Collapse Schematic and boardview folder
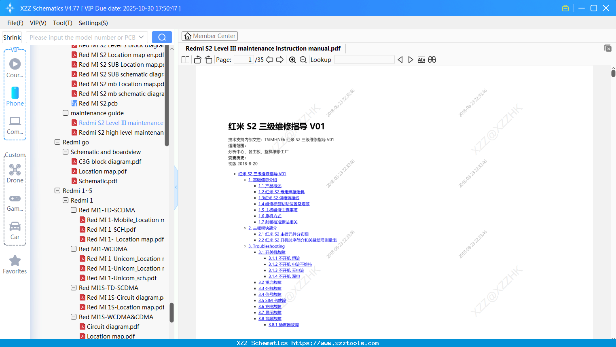This screenshot has width=616, height=347. point(66,152)
